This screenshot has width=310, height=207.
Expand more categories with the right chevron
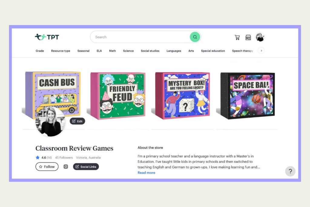261,51
